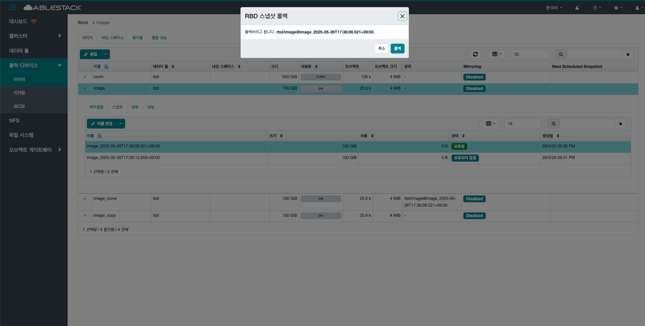Open the 성능 tab
The width and height of the screenshot is (645, 326).
[151, 107]
